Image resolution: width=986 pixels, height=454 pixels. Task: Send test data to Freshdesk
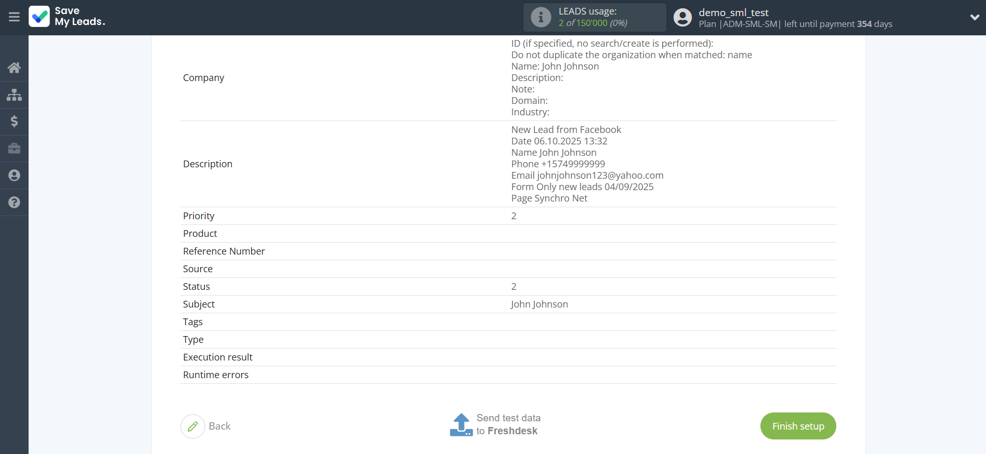(495, 424)
